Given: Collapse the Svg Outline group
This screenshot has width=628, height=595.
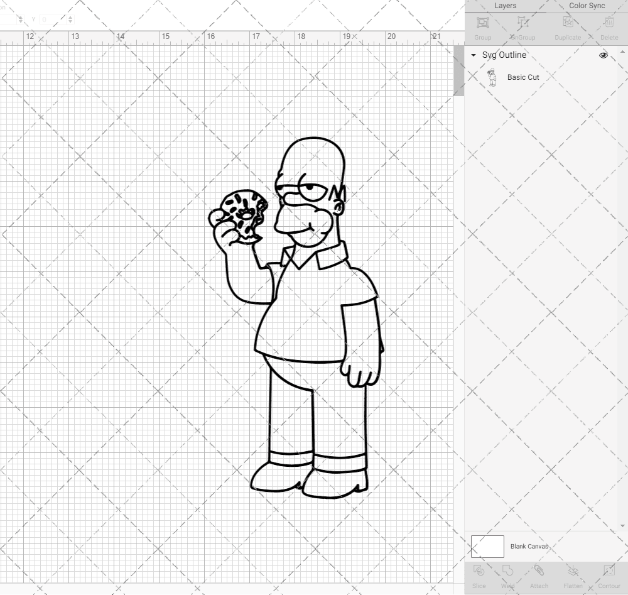Looking at the screenshot, I should [474, 55].
